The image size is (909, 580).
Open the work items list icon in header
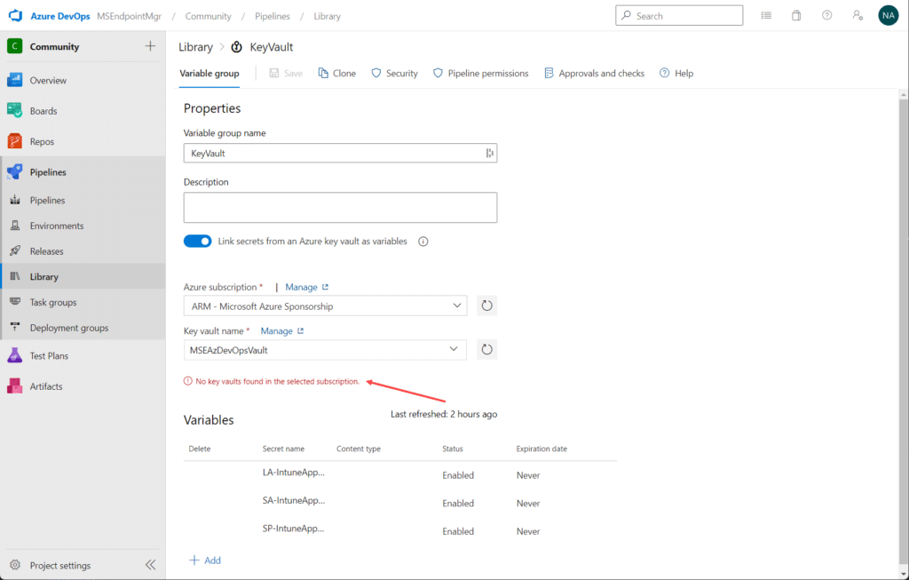pos(766,16)
